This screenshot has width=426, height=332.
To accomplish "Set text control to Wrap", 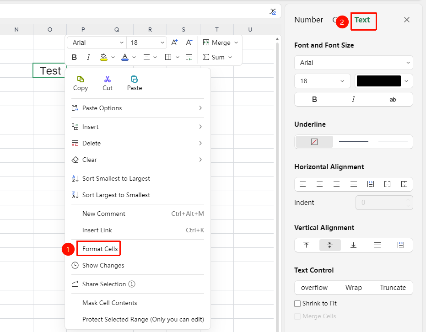I will click(x=353, y=288).
